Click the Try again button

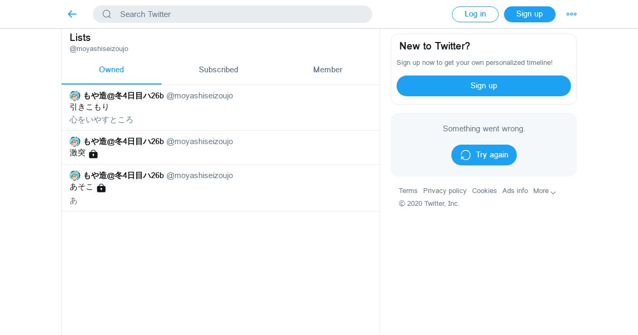click(484, 155)
